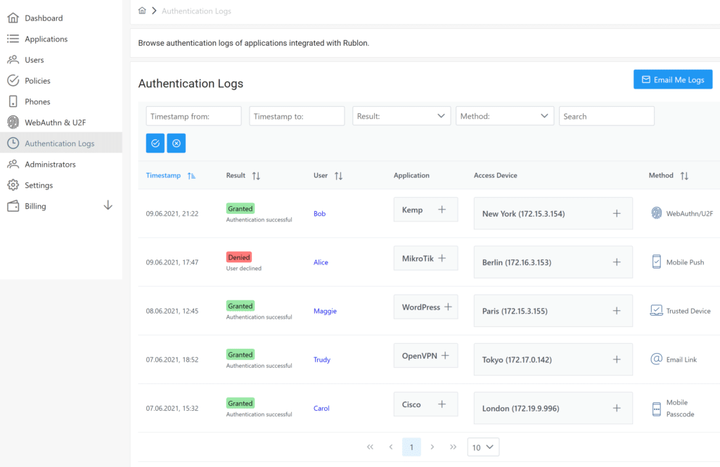Click the Email Link @ icon on Trudy's row
The height and width of the screenshot is (467, 720).
(655, 359)
